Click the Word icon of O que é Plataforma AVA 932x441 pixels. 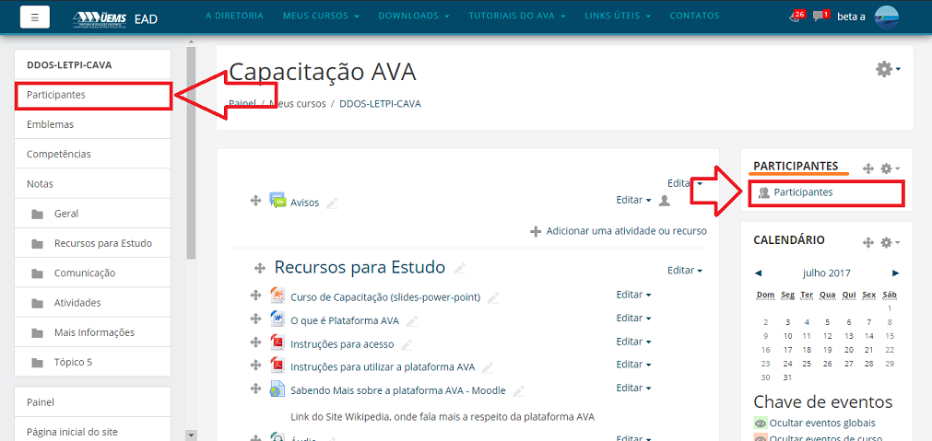pos(277,319)
